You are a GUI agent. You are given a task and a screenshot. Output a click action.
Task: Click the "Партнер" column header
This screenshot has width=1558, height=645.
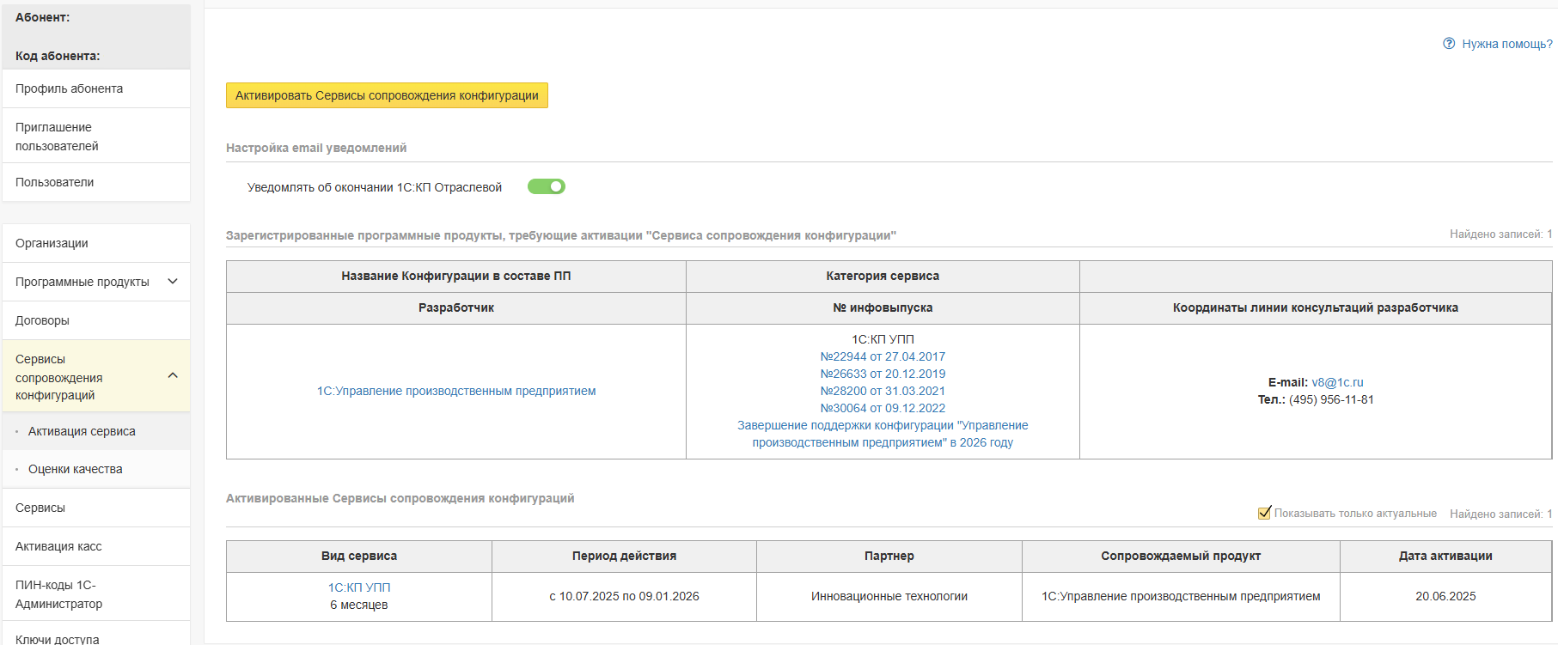(x=889, y=556)
